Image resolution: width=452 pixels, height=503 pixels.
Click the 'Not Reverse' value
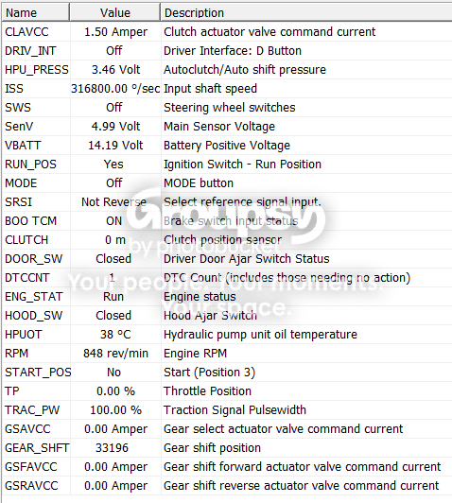pyautogui.click(x=113, y=202)
